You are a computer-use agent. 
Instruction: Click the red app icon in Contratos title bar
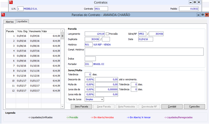[x=11, y=2]
